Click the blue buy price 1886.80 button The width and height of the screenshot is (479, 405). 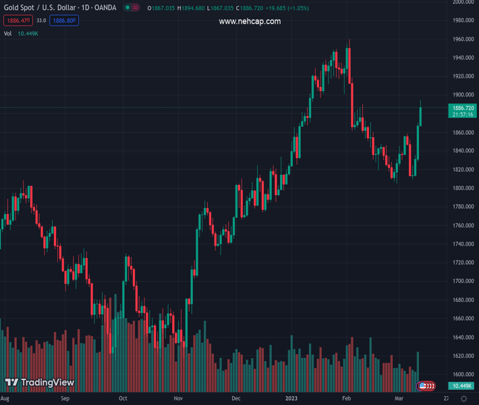click(x=64, y=21)
